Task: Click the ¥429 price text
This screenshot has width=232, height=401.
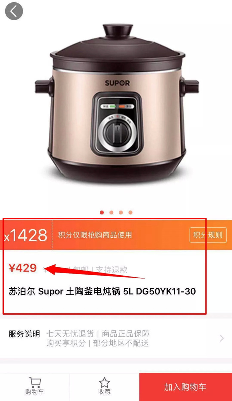Action: 23,268
